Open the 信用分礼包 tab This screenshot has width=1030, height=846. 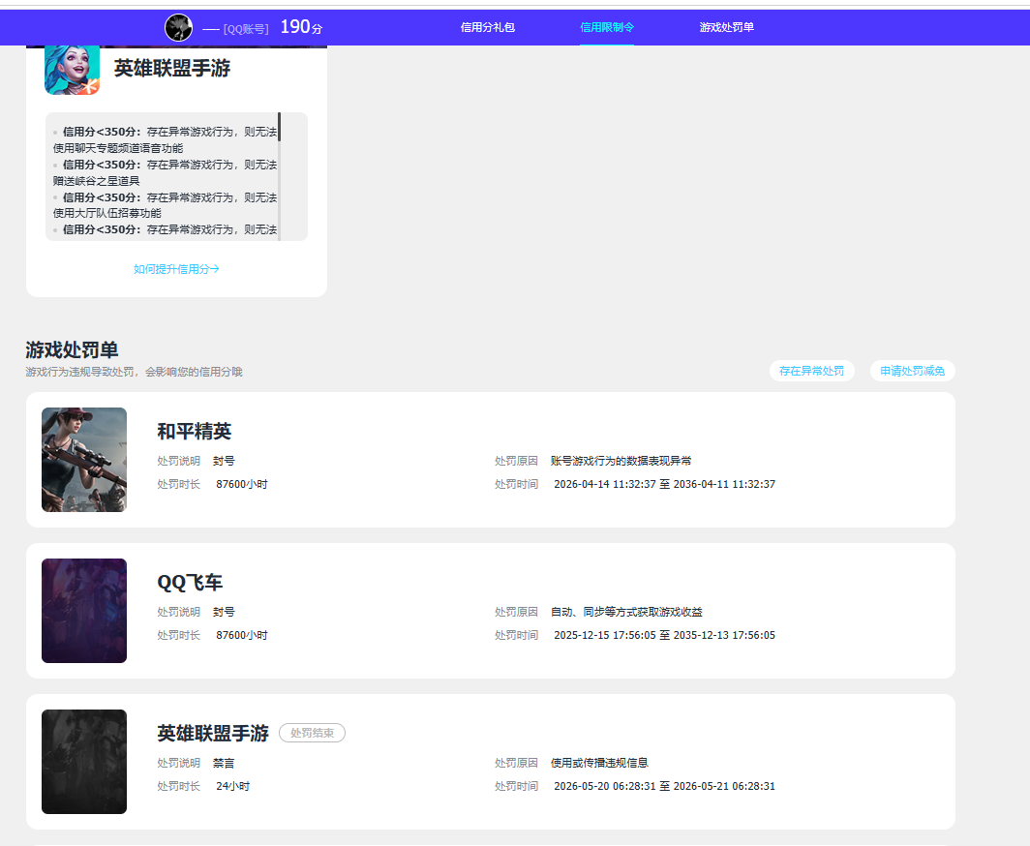pyautogui.click(x=488, y=27)
